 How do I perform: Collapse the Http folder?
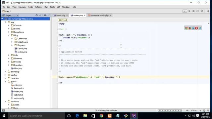point(9,35)
